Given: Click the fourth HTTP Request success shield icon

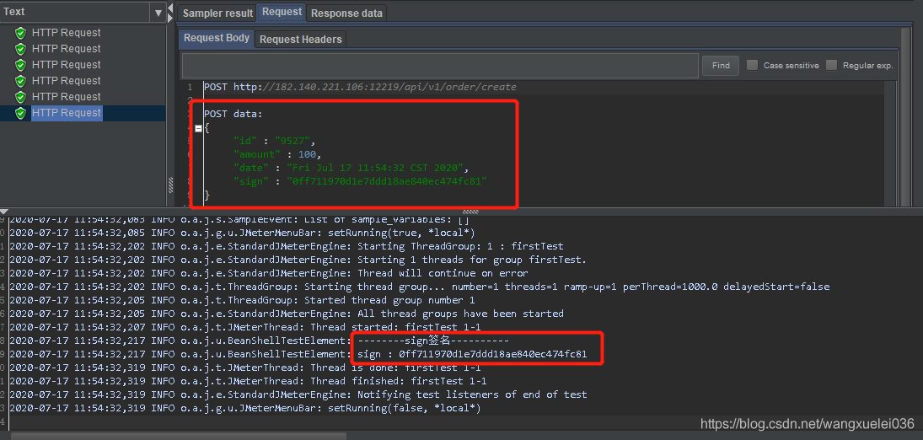Looking at the screenshot, I should pyautogui.click(x=21, y=81).
